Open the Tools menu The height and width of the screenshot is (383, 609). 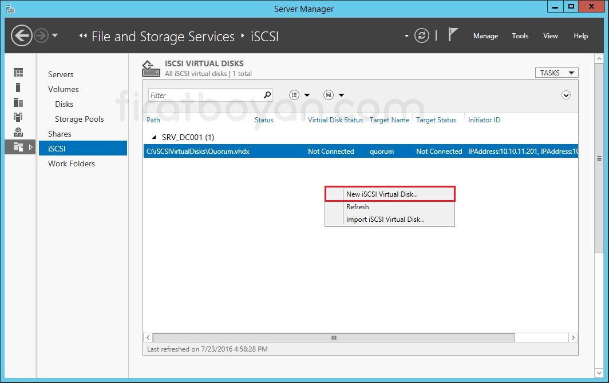tap(520, 35)
